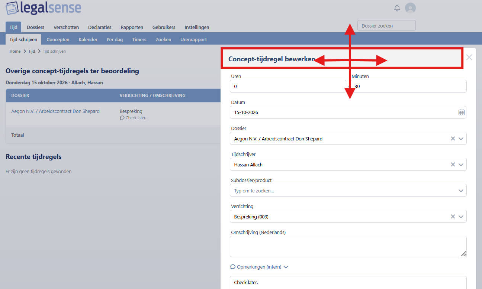Screen dimensions: 482x289
Task: Switch to the Concepten subtab
Action: [x=58, y=39]
